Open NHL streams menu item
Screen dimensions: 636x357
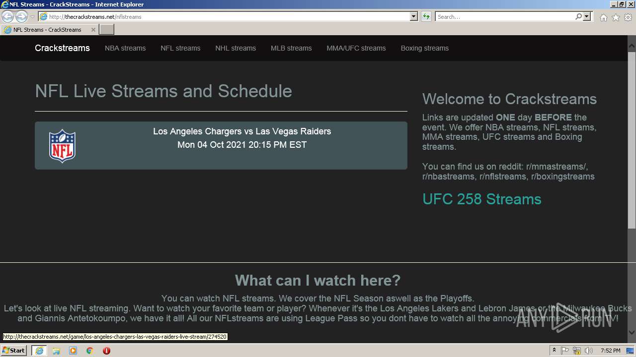[236, 48]
